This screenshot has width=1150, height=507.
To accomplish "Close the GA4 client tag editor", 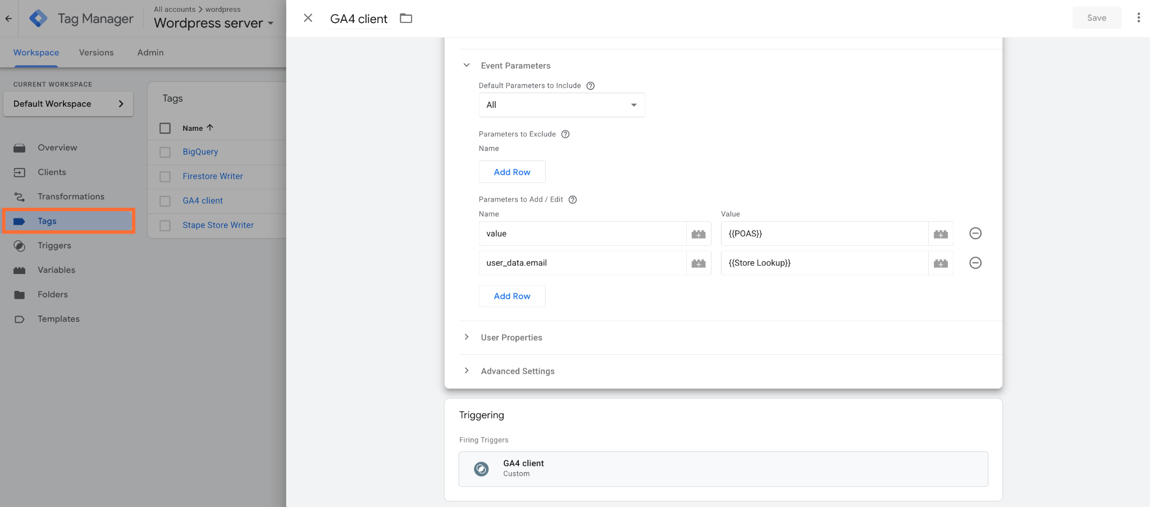I will tap(308, 18).
